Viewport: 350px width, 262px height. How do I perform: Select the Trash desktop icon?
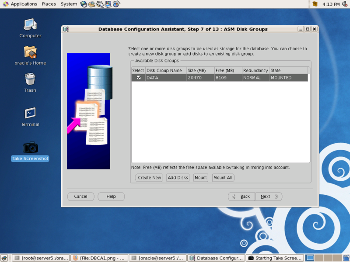30,83
